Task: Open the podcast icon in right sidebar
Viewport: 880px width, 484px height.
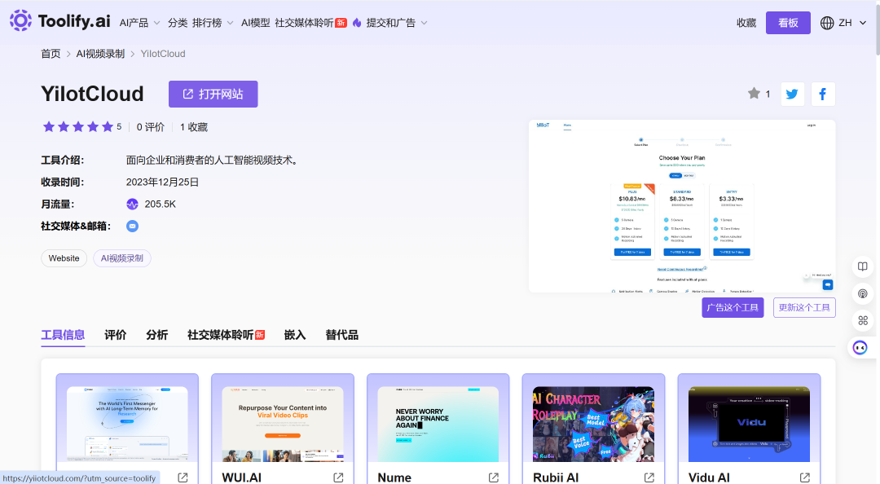Action: [x=863, y=293]
